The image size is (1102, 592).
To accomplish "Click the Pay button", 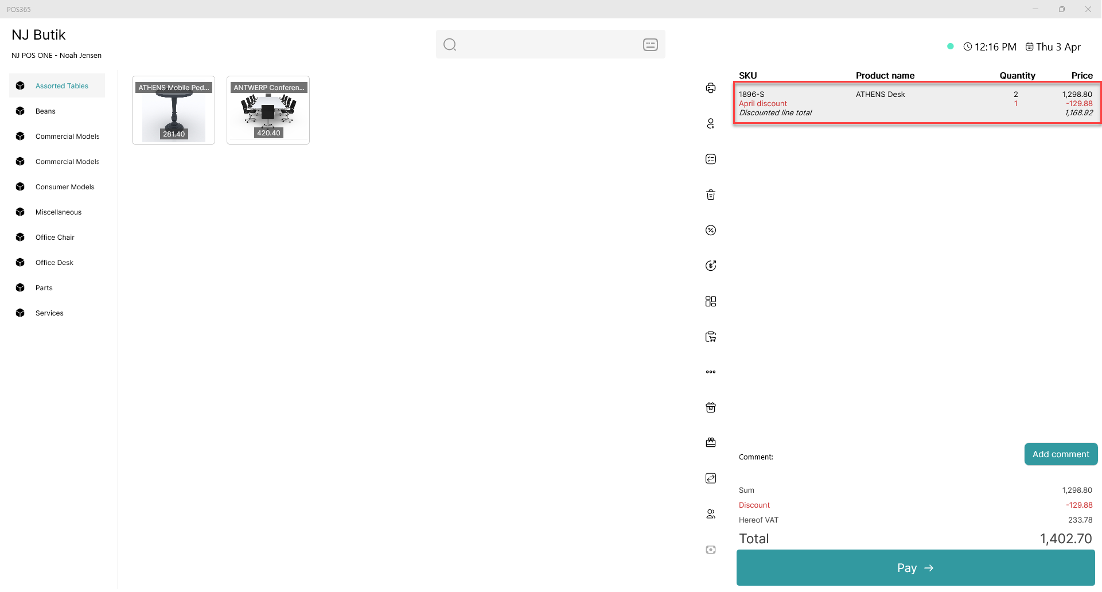I will coord(916,568).
